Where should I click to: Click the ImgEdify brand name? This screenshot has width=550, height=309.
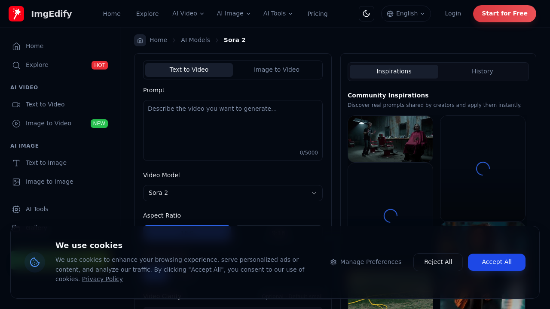tap(52, 14)
